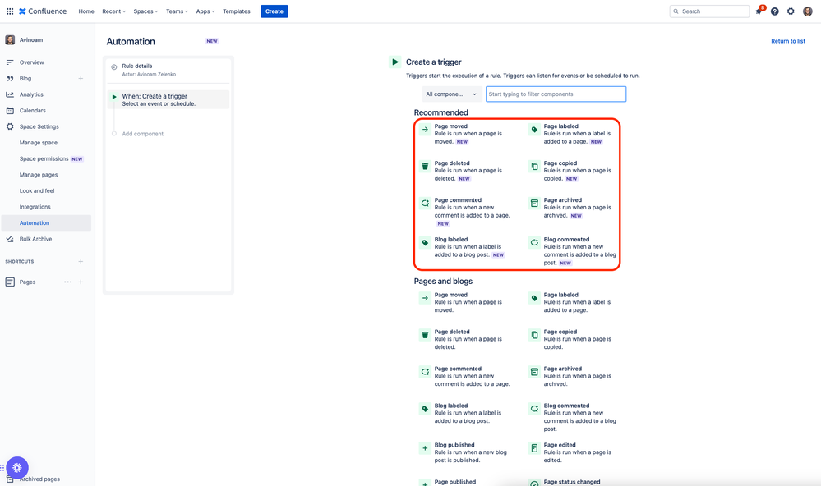821x486 pixels.
Task: Click the filter components text field
Action: (x=556, y=94)
